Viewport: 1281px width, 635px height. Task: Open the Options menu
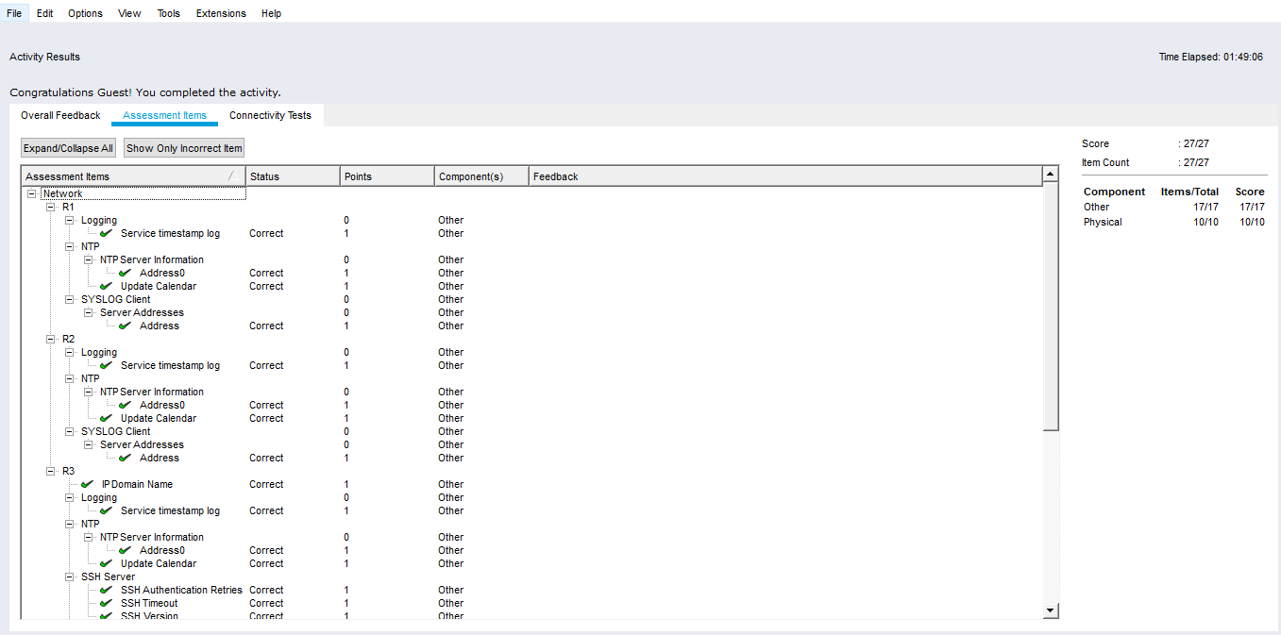[x=85, y=13]
